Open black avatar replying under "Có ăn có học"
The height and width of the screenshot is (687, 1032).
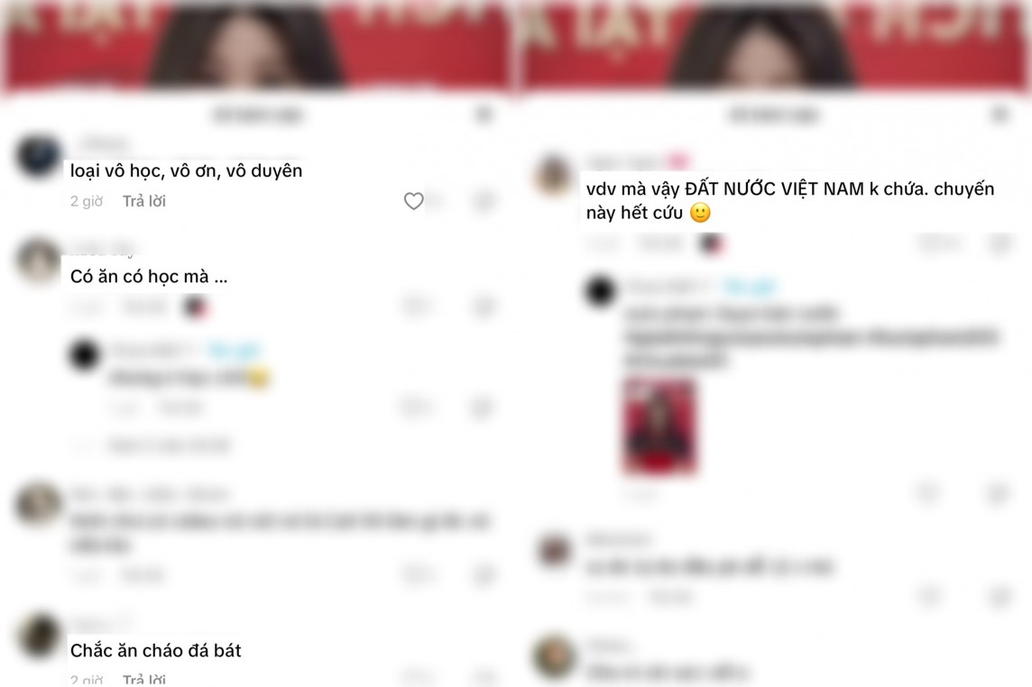pyautogui.click(x=84, y=355)
